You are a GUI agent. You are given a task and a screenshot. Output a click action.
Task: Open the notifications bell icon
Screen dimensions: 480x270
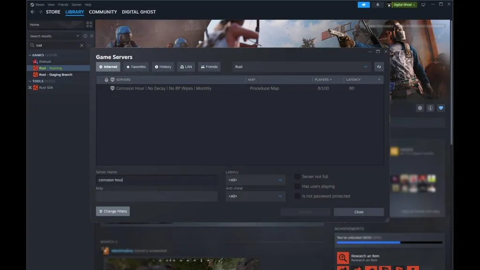pyautogui.click(x=377, y=5)
